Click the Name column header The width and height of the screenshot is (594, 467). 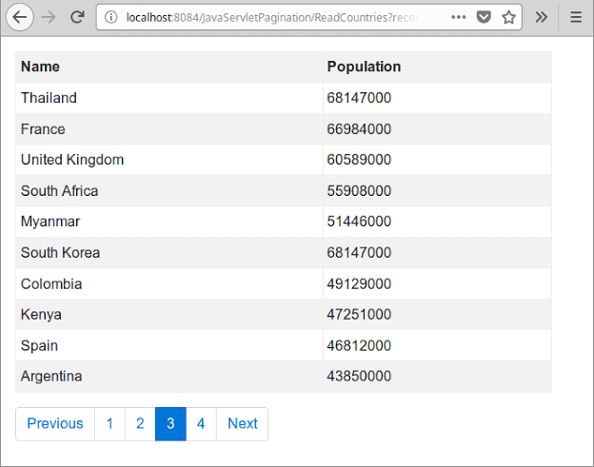pyautogui.click(x=40, y=67)
